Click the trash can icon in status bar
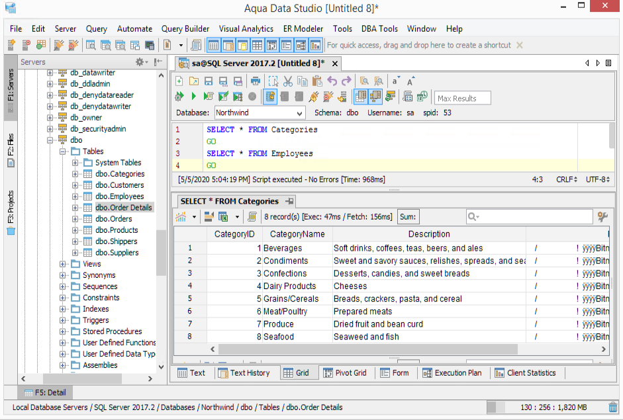The image size is (623, 420). pyautogui.click(x=614, y=407)
